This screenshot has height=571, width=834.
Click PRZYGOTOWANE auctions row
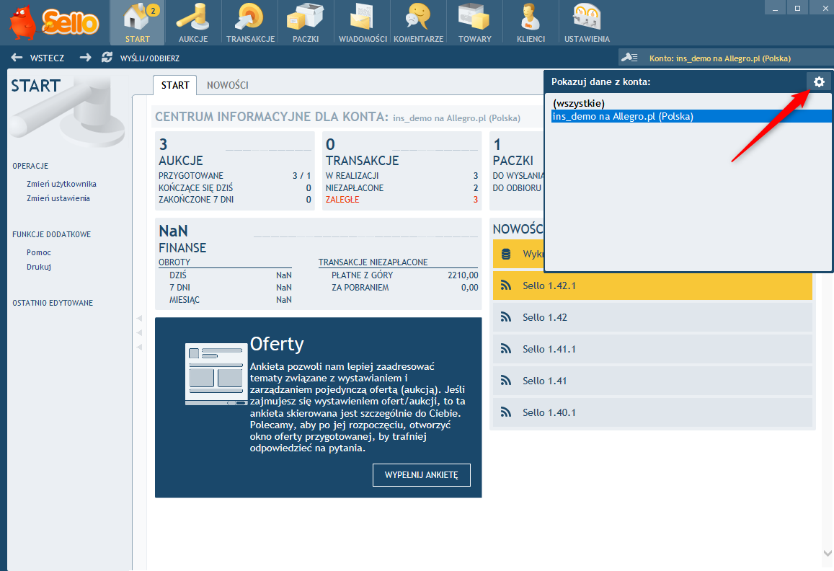pos(234,176)
